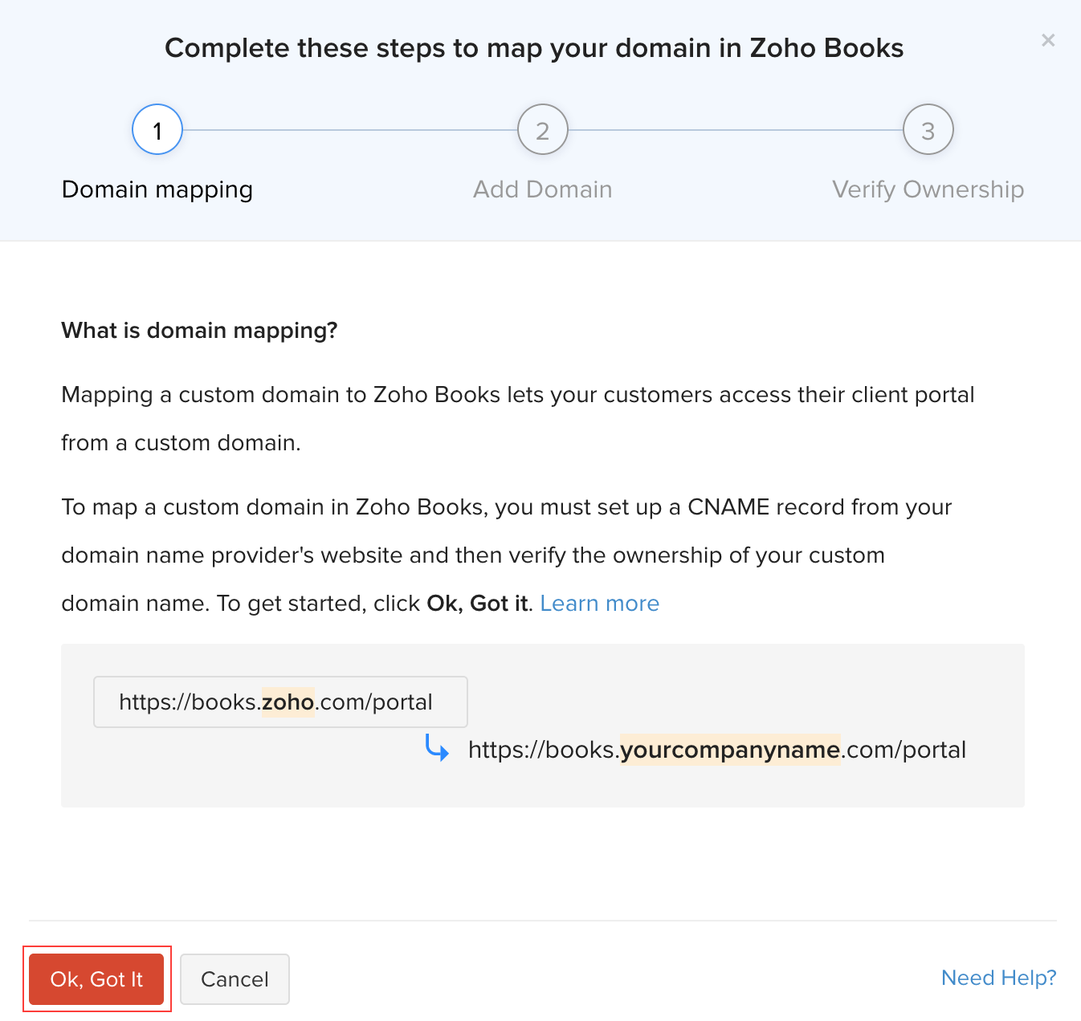This screenshot has height=1021, width=1081.
Task: Open the Need Help? link
Action: pyautogui.click(x=998, y=978)
